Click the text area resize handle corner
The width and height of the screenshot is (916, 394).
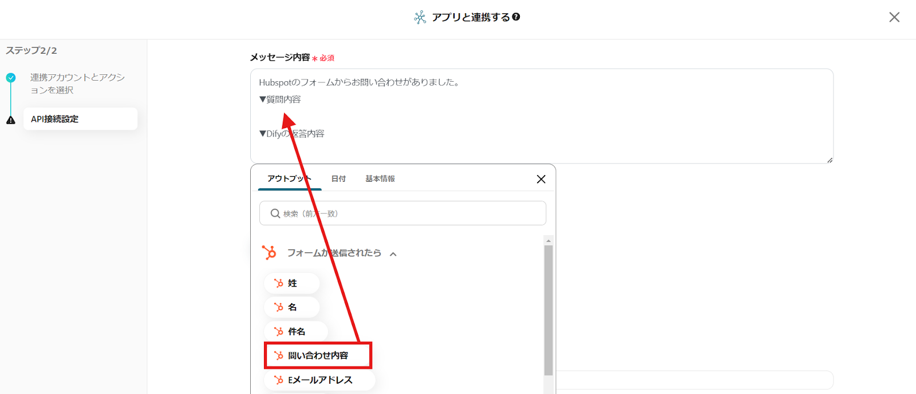click(x=830, y=160)
